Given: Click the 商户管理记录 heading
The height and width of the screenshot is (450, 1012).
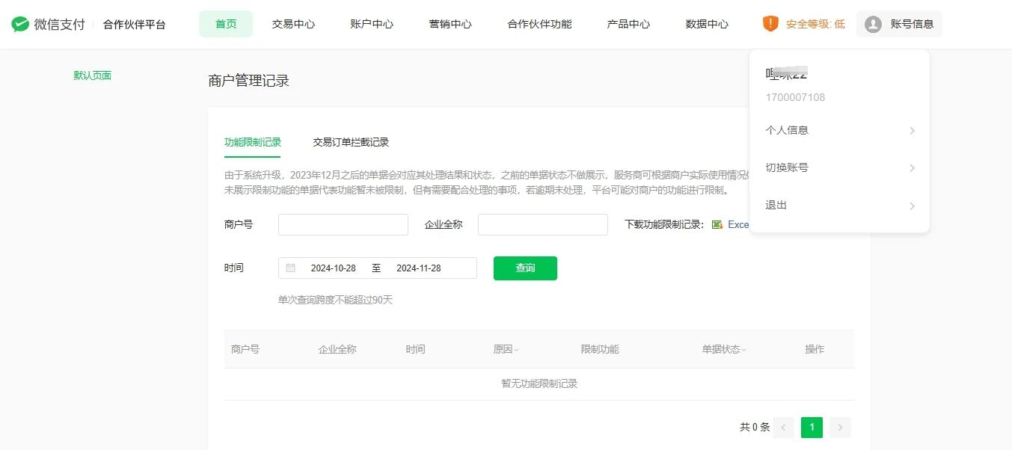Looking at the screenshot, I should [x=248, y=81].
